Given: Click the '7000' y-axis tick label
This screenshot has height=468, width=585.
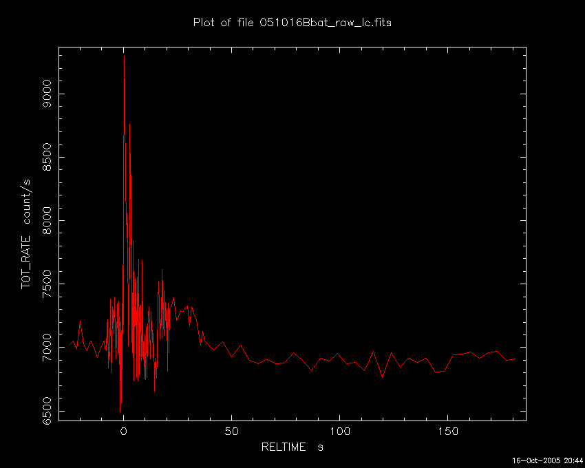Looking at the screenshot, I should [x=47, y=347].
